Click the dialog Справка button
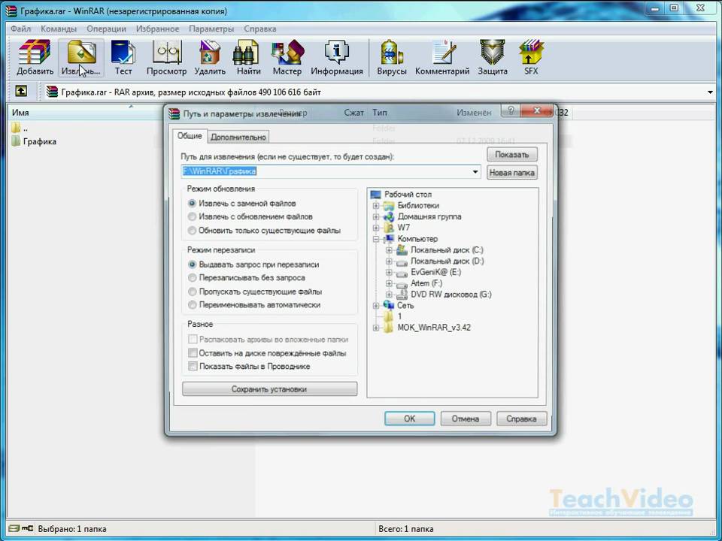This screenshot has width=722, height=541. (x=522, y=419)
